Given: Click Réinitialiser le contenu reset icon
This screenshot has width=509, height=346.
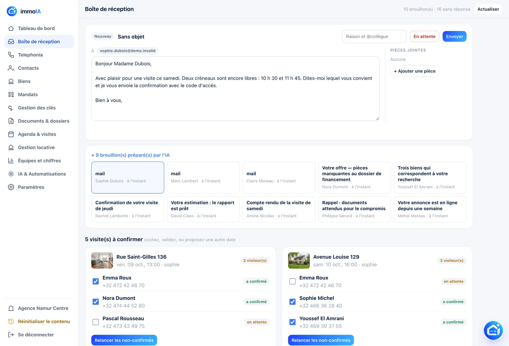Looking at the screenshot, I should coord(11,322).
